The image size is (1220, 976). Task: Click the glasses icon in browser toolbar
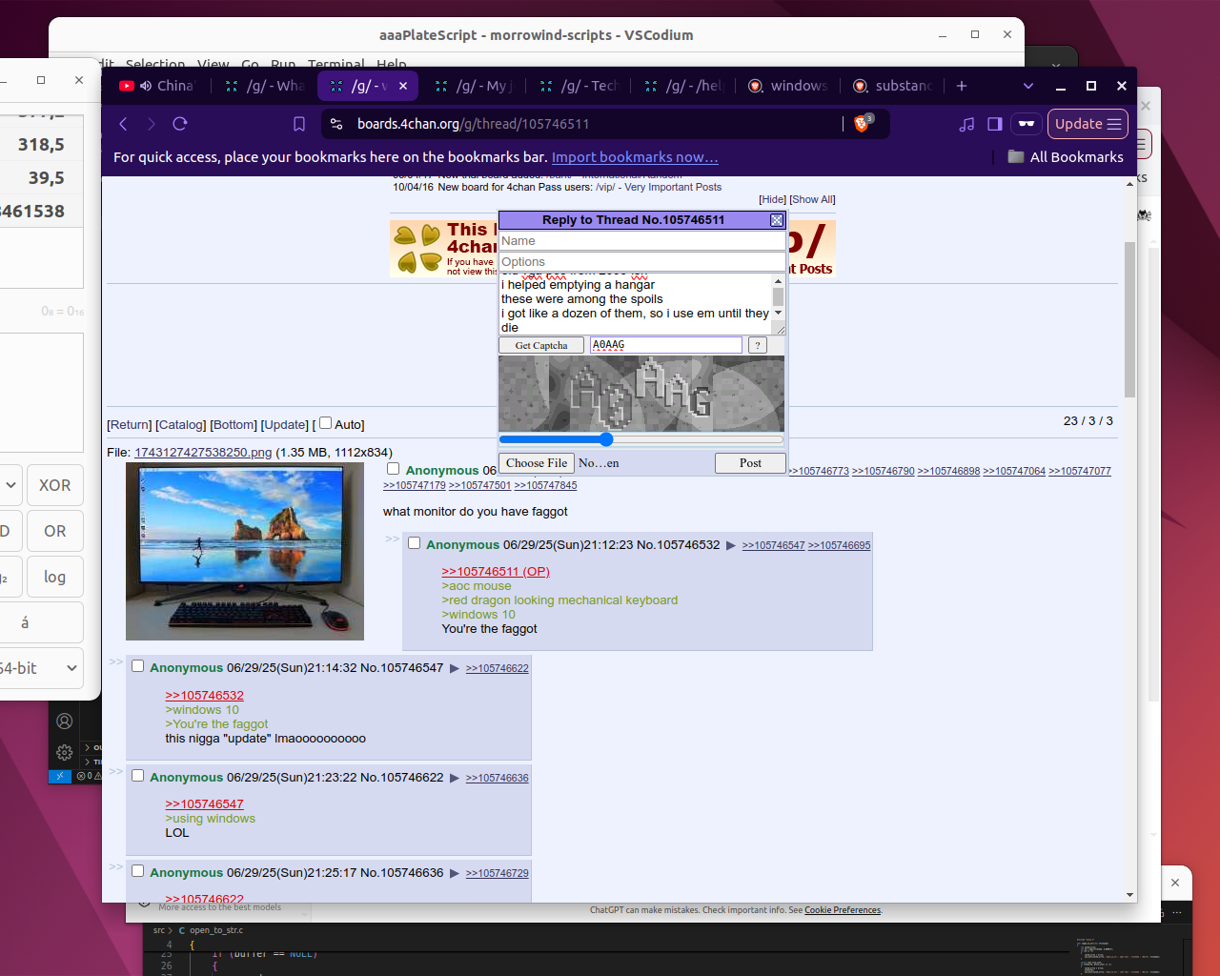pyautogui.click(x=1027, y=124)
